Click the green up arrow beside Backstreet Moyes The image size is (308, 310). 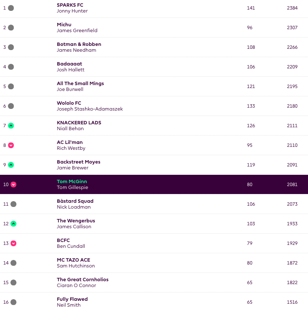[11, 165]
